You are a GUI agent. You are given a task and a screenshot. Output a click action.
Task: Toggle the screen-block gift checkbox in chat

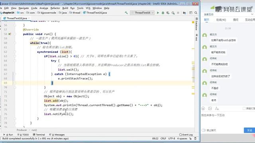tap(244, 108)
